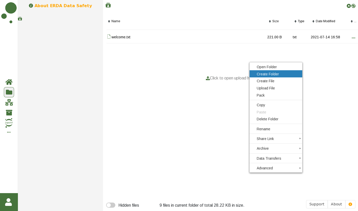The height and width of the screenshot is (211, 358).
Task: Click the go-up-folder arrow icon
Action: (x=349, y=6)
